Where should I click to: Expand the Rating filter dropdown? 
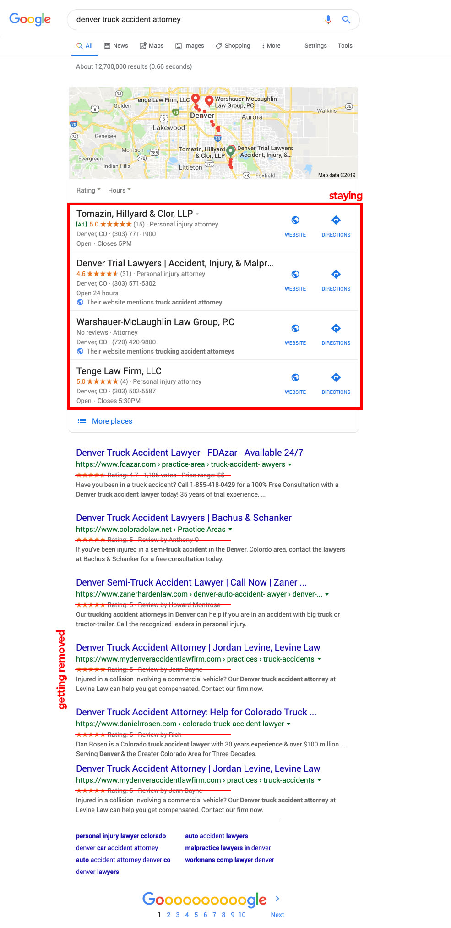pyautogui.click(x=88, y=190)
